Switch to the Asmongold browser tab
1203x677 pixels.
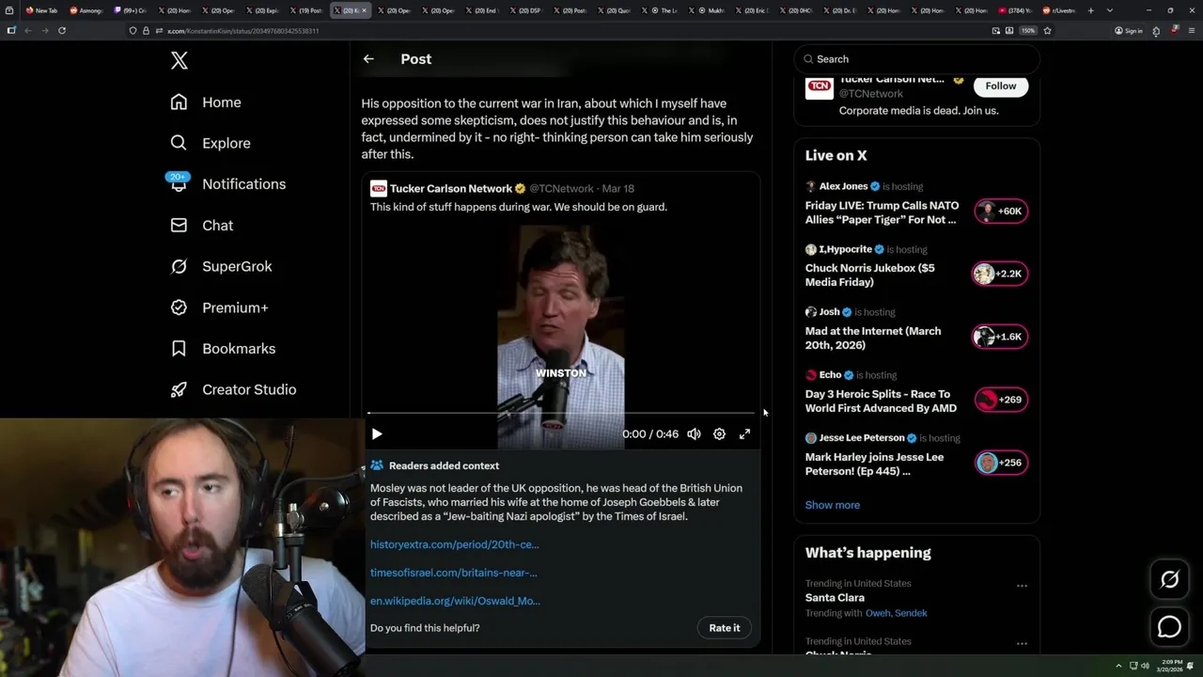click(86, 10)
